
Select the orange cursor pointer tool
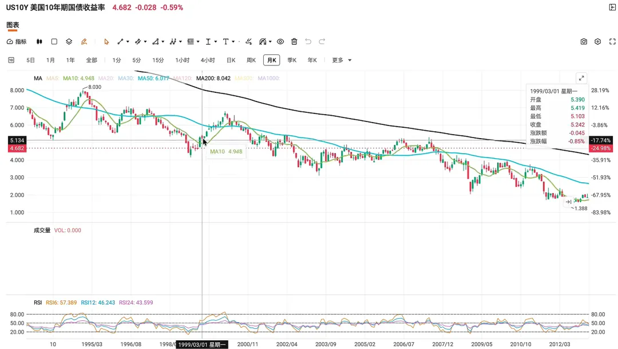click(106, 41)
